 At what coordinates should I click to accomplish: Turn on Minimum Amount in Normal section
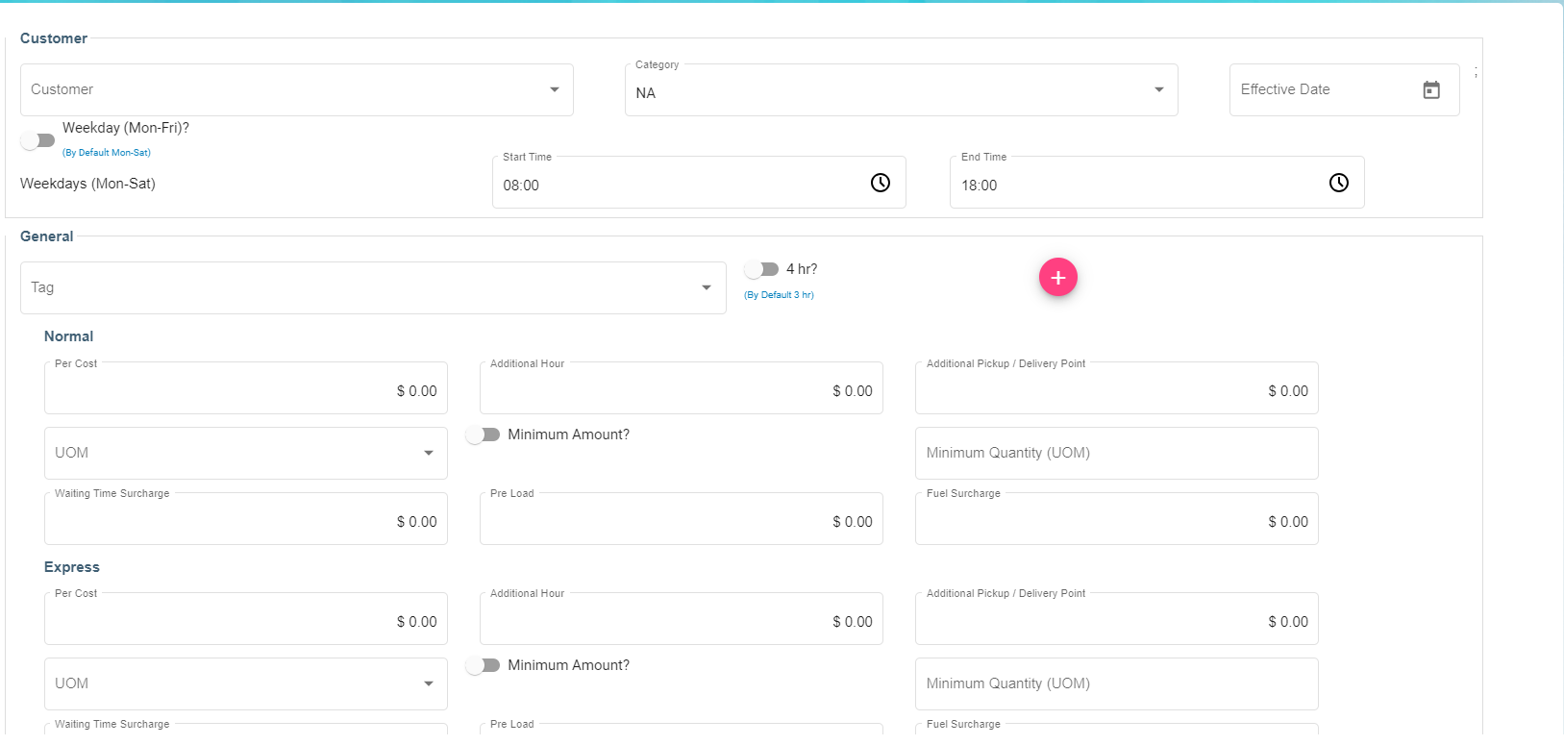pyautogui.click(x=484, y=435)
